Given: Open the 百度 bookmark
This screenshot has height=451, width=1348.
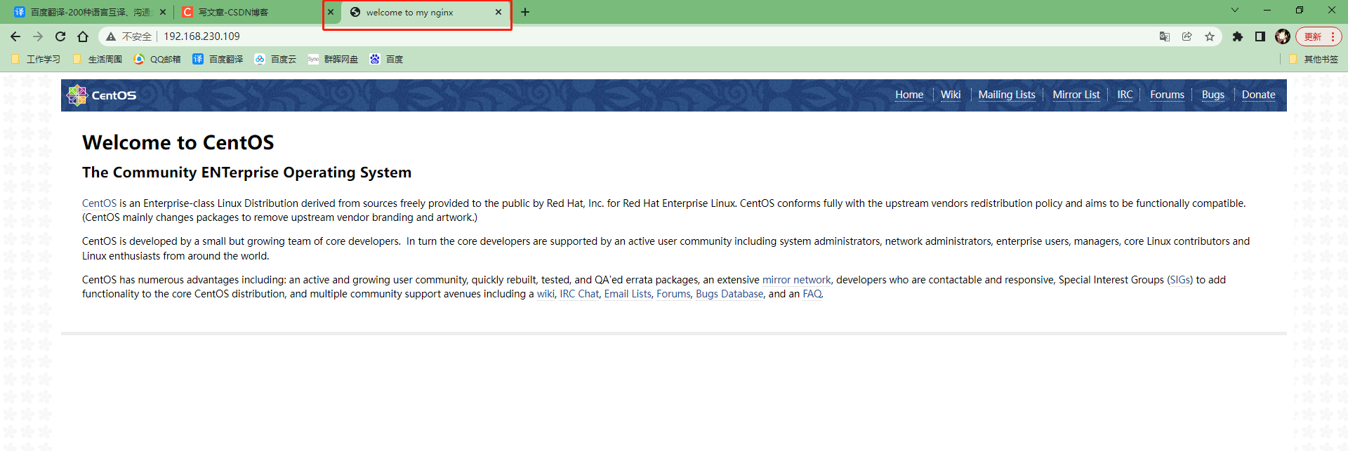Looking at the screenshot, I should tap(386, 60).
